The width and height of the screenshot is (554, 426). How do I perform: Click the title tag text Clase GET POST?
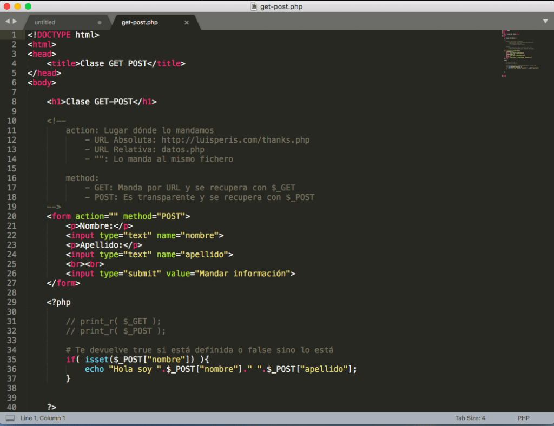(x=114, y=64)
